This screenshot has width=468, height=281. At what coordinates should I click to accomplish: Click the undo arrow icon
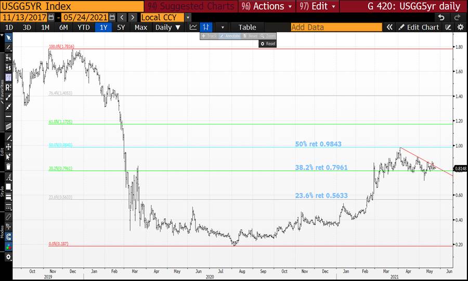(x=441, y=17)
